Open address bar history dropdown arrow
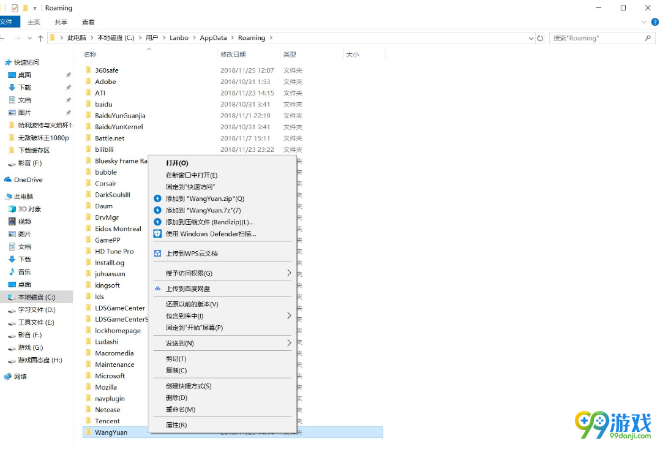660x449 pixels. click(x=531, y=38)
